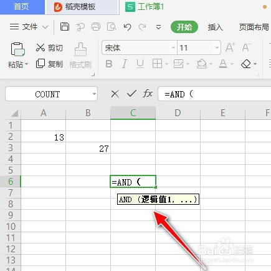Select row 6 header

coord(11,182)
